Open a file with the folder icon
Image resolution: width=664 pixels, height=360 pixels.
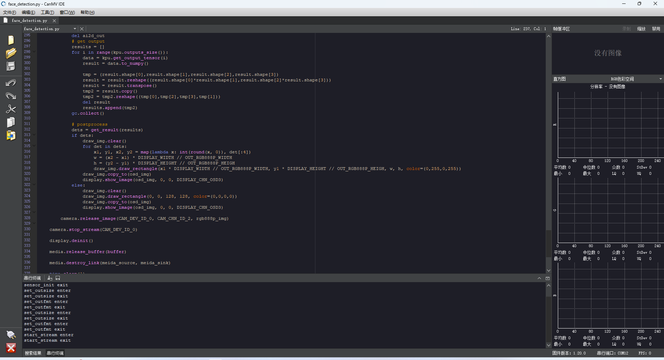click(x=11, y=53)
